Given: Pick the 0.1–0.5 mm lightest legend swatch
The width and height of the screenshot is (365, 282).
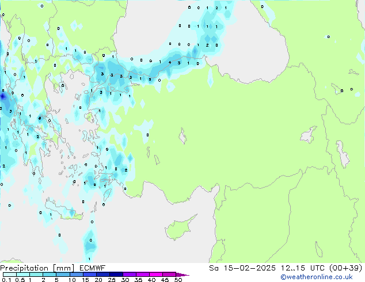Looking at the screenshot, I should coord(10,275).
